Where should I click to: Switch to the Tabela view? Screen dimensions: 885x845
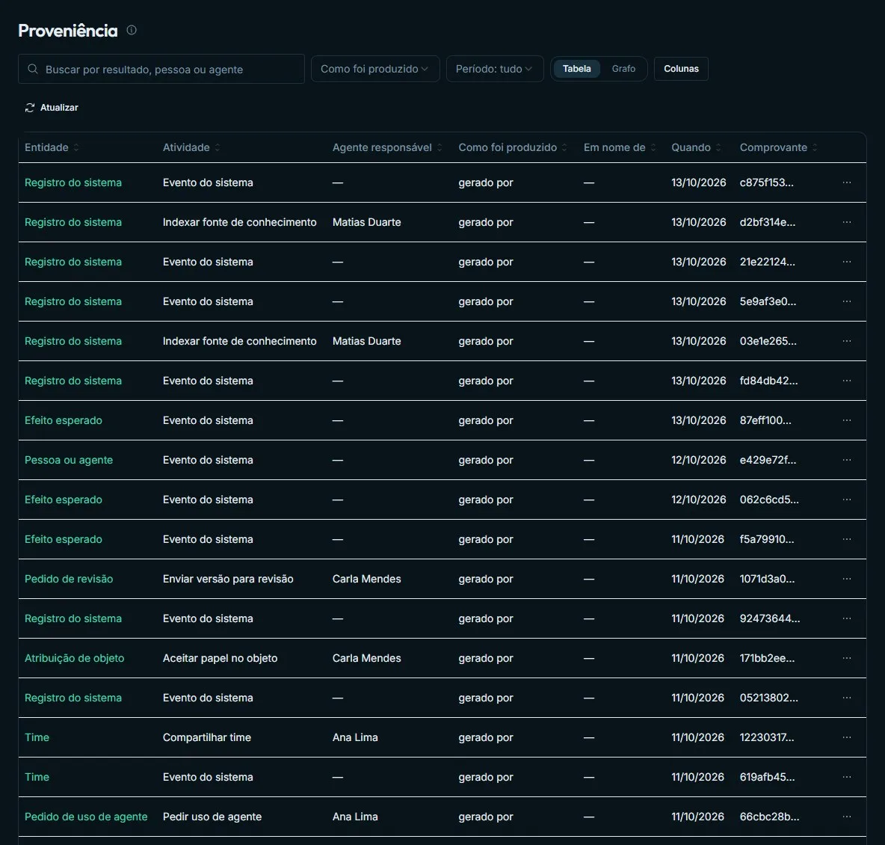(576, 69)
